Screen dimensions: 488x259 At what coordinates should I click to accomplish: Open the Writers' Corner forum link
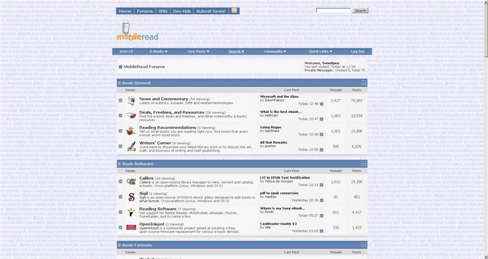tap(155, 143)
